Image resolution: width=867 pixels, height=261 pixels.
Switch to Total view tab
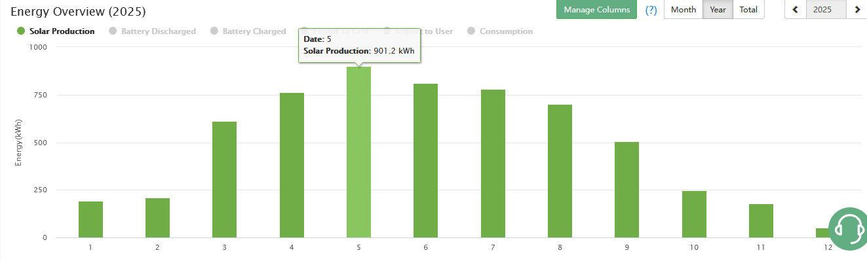748,10
